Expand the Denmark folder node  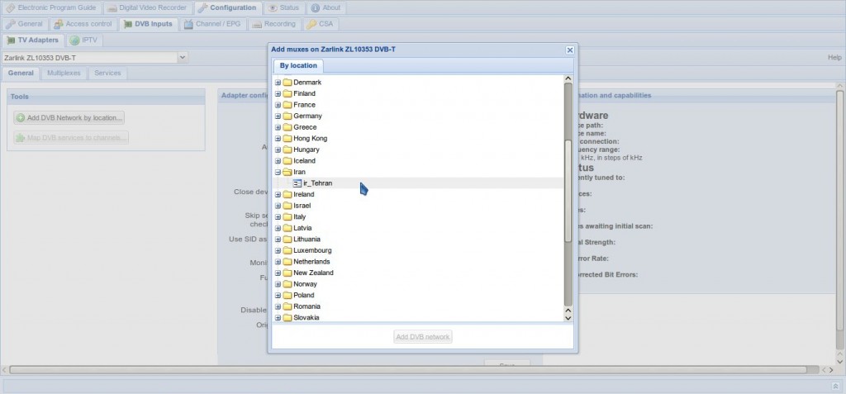pyautogui.click(x=278, y=83)
